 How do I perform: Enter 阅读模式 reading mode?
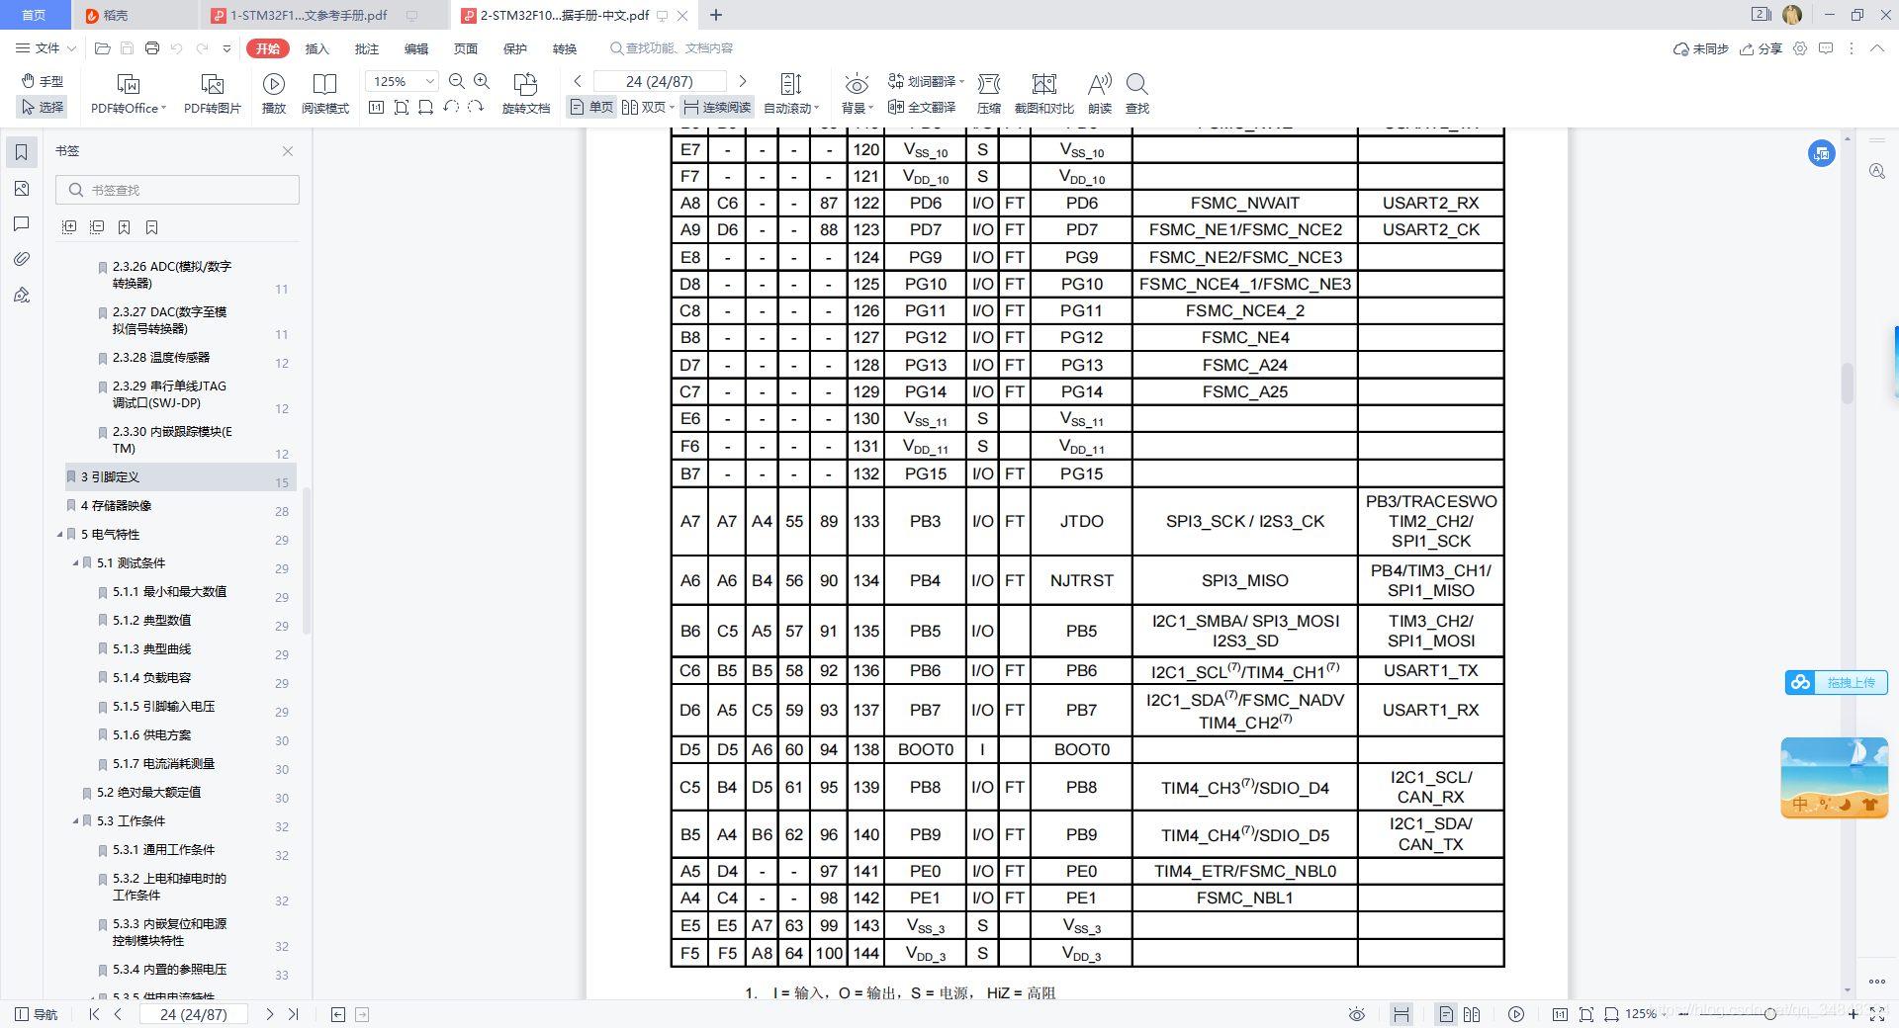click(325, 94)
